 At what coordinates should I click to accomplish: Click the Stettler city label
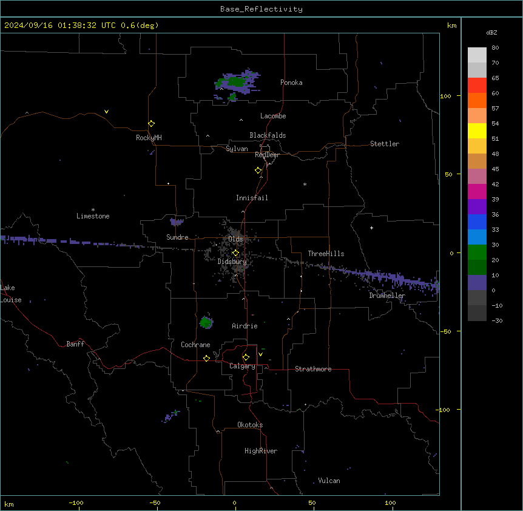point(385,144)
